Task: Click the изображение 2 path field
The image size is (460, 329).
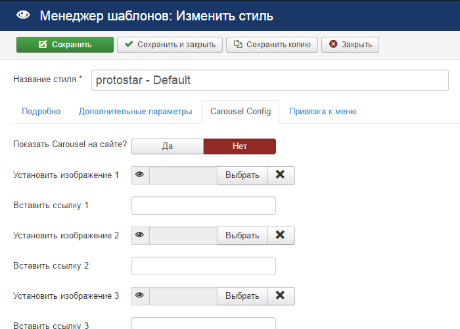Action: point(183,236)
